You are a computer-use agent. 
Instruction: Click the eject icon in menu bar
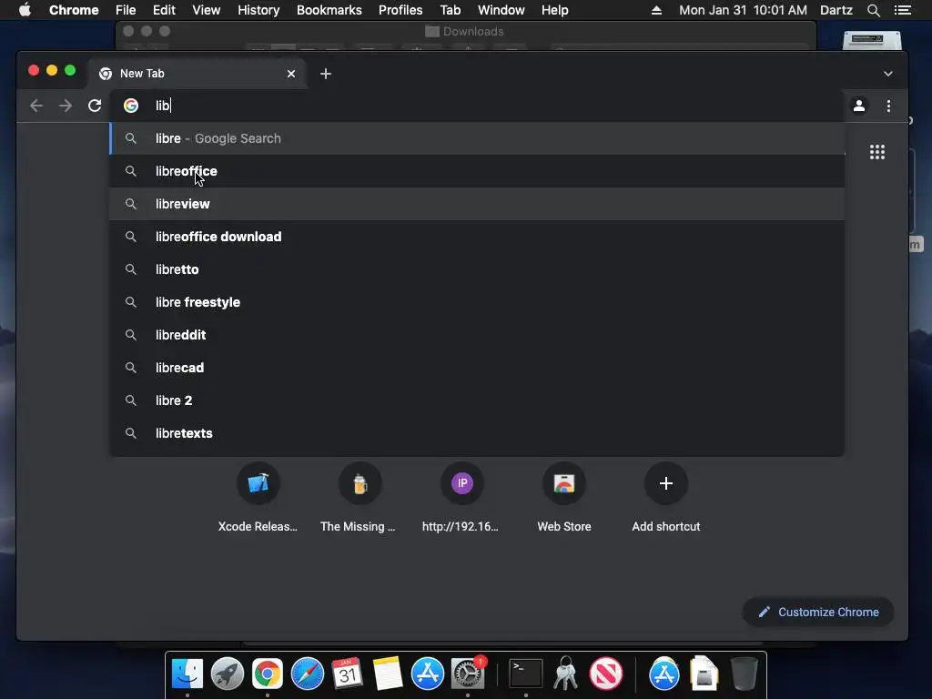point(656,10)
